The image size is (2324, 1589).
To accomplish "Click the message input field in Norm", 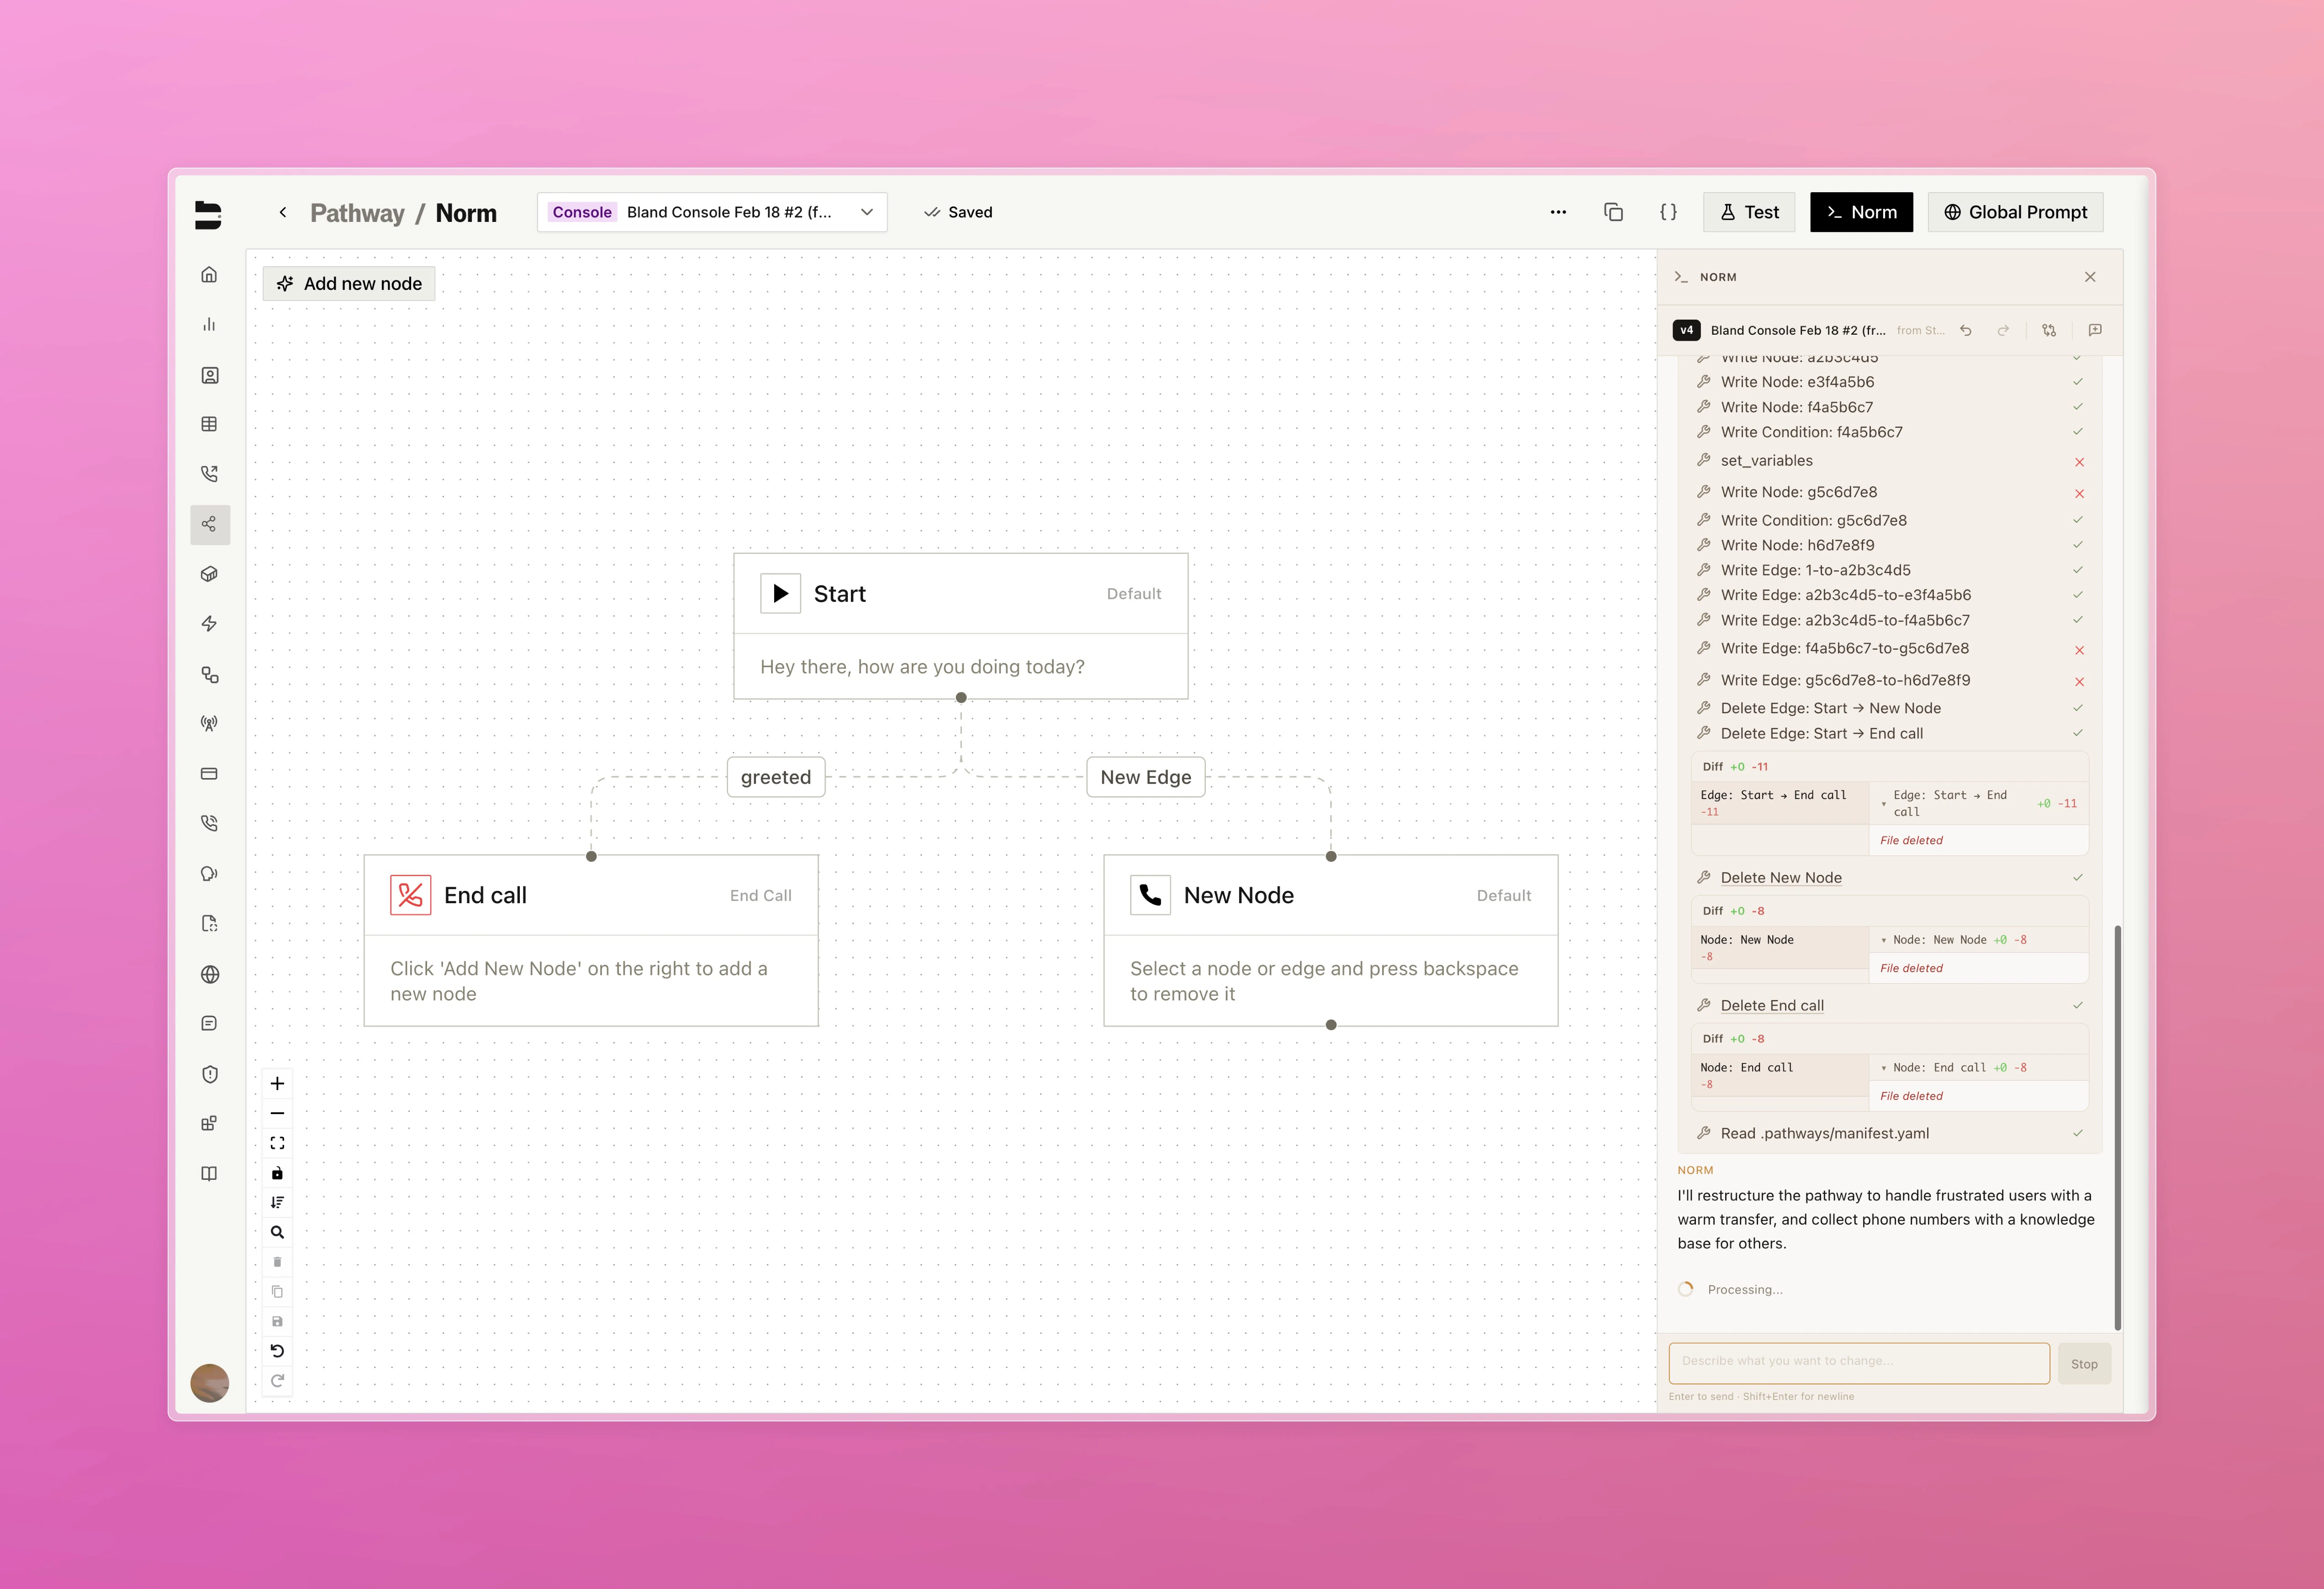I will tap(1859, 1363).
